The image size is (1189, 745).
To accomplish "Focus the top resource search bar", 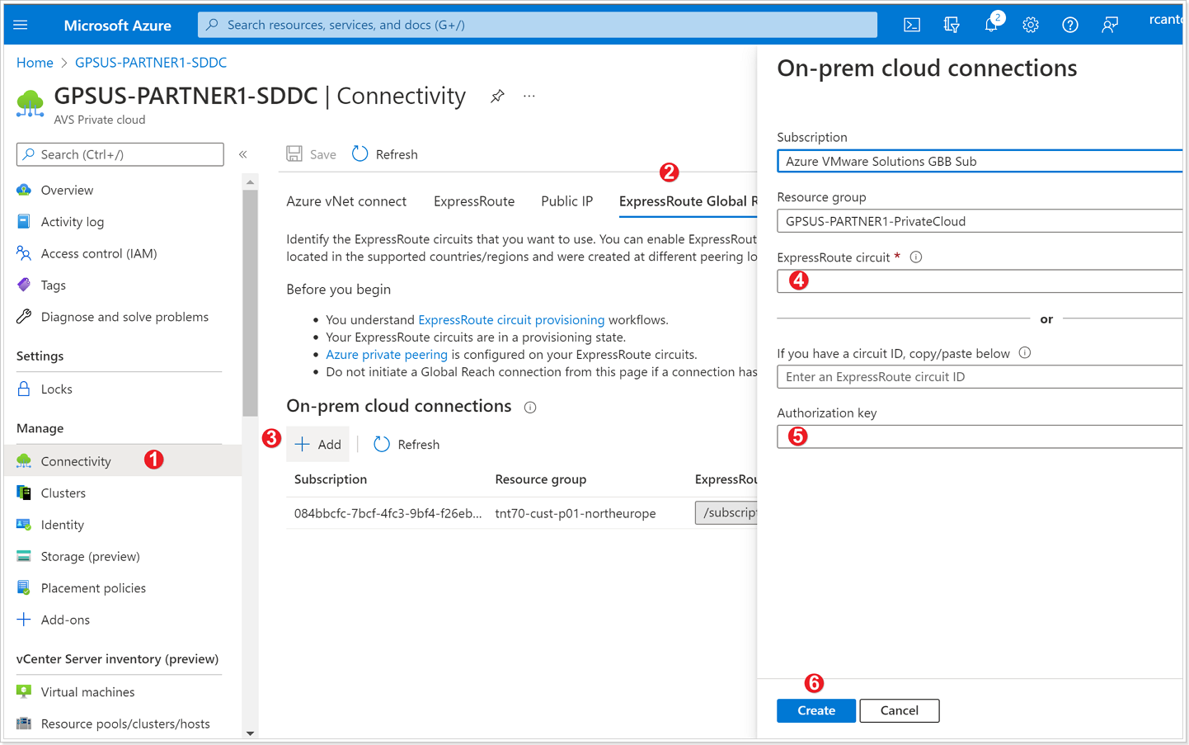I will pyautogui.click(x=538, y=25).
